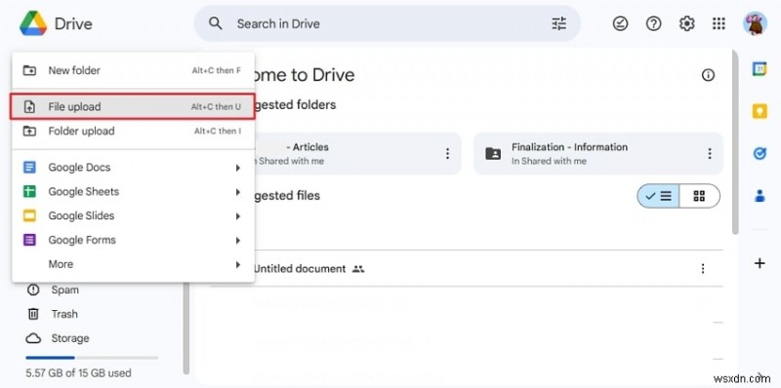781x388 pixels.
Task: Click in the Search in Drive field
Action: click(387, 23)
